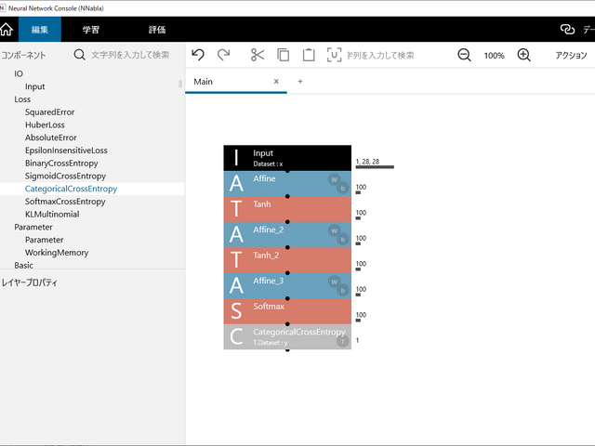Paste layer from clipboard icon
This screenshot has height=446, width=595.
pyautogui.click(x=309, y=56)
